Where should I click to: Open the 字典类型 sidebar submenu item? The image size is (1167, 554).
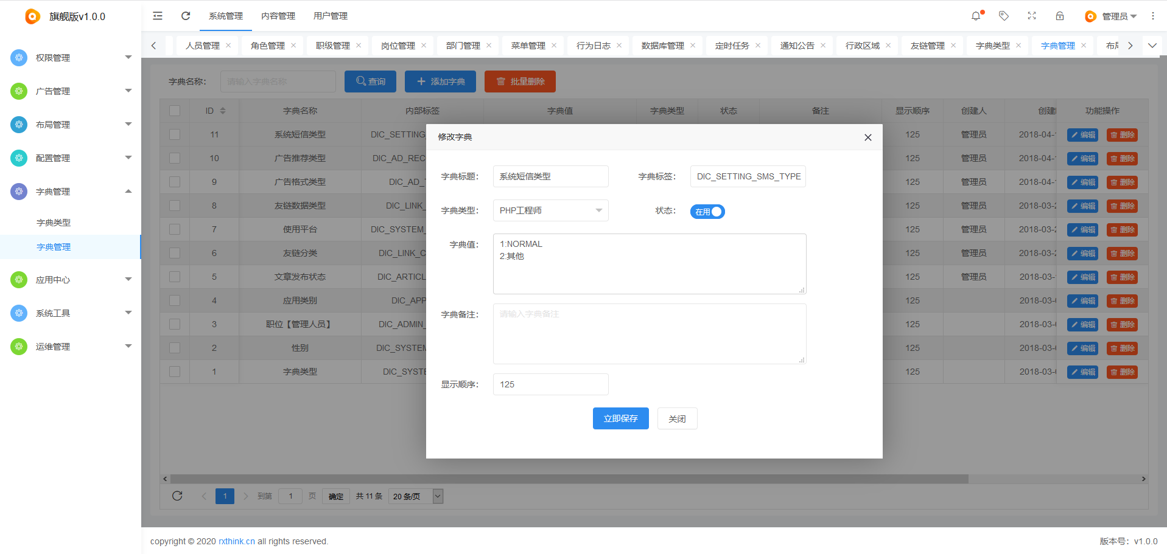click(x=54, y=223)
